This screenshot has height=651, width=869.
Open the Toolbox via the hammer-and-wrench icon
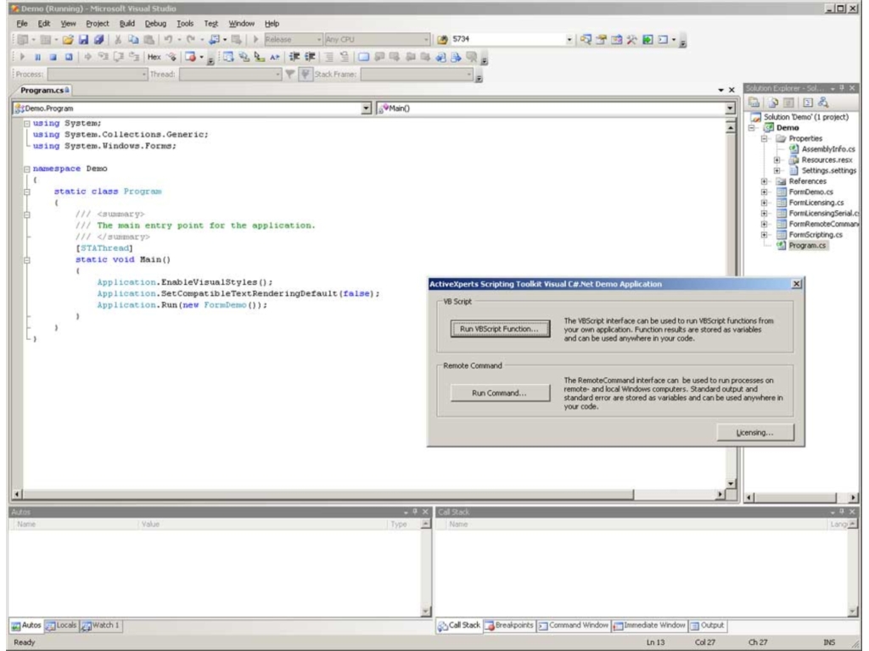(631, 39)
